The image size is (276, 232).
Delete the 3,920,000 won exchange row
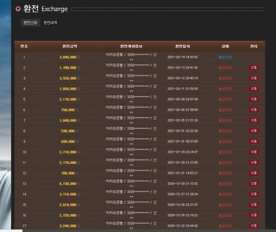point(253,78)
